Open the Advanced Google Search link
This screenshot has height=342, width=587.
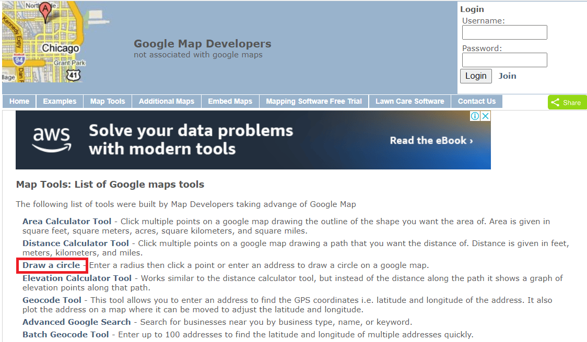[x=76, y=322]
